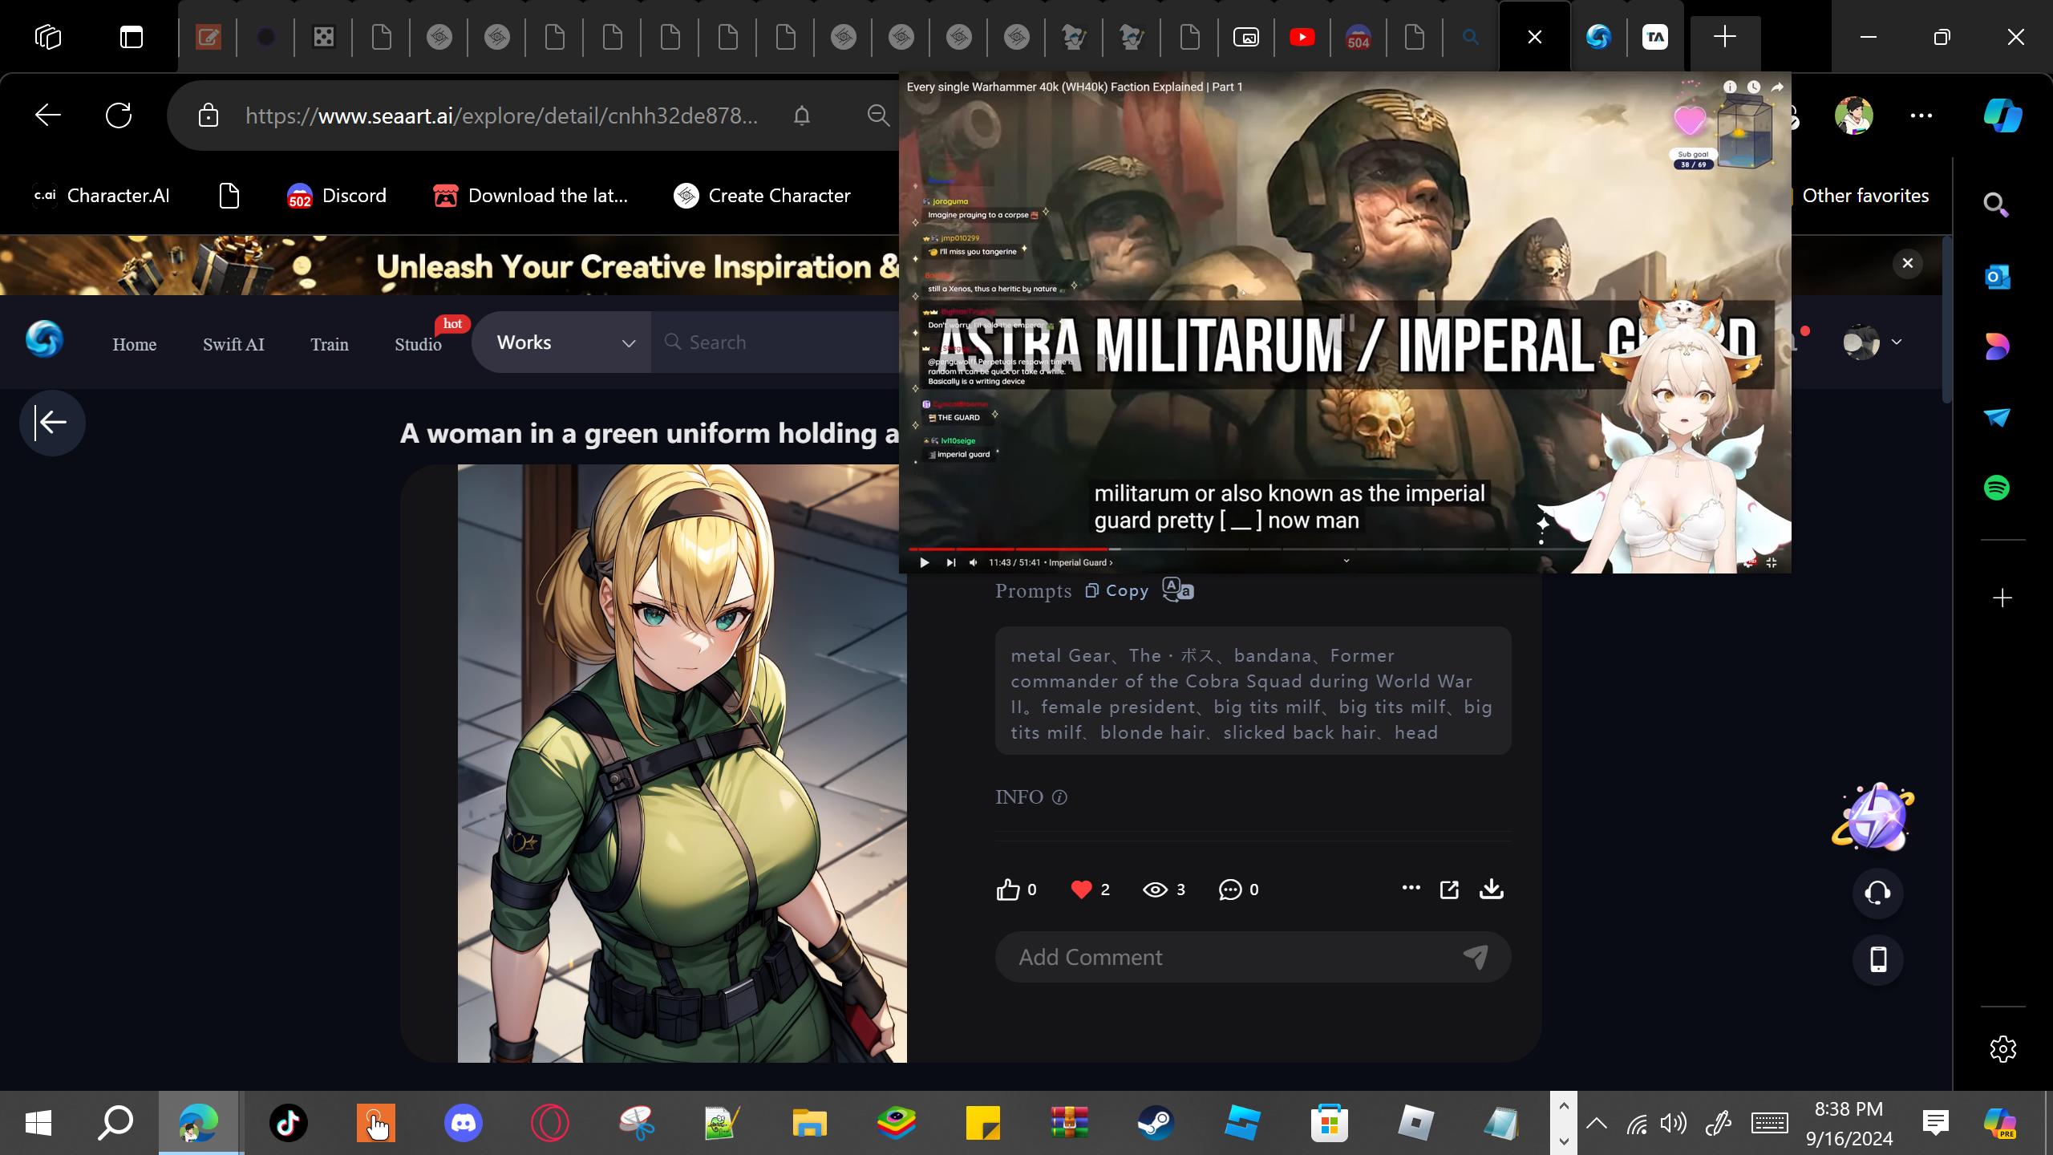
Task: Open the artwork more options menu
Action: pos(1411,887)
